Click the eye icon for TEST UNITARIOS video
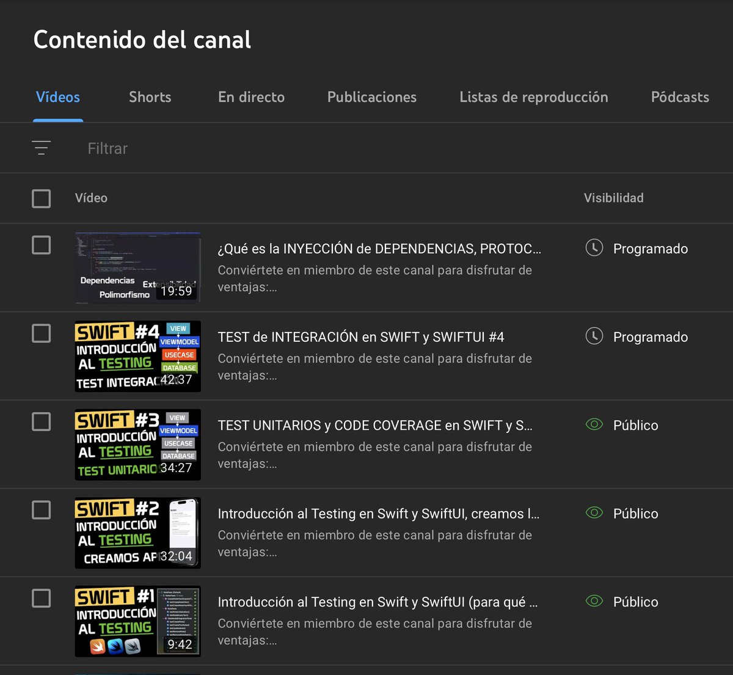 pos(594,424)
